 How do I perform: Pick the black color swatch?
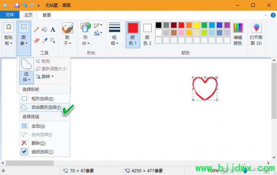[159, 25]
